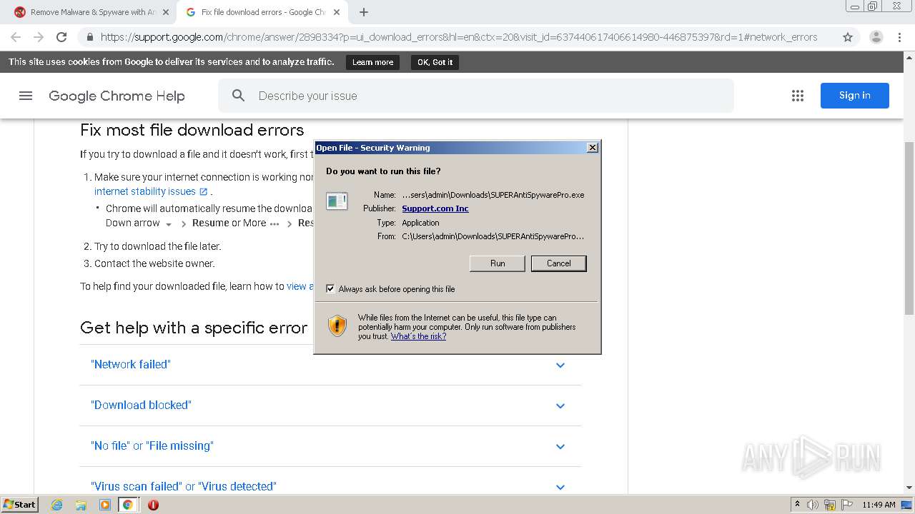
Task: Click the 'Get help with a specific error' heading
Action: [x=194, y=328]
